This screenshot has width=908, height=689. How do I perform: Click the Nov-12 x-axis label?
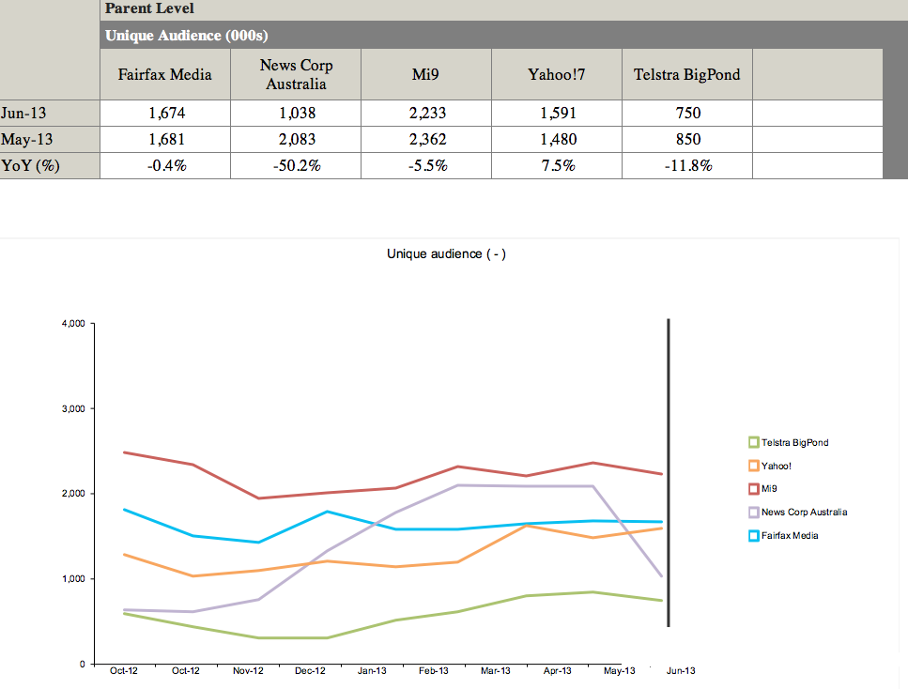248,671
